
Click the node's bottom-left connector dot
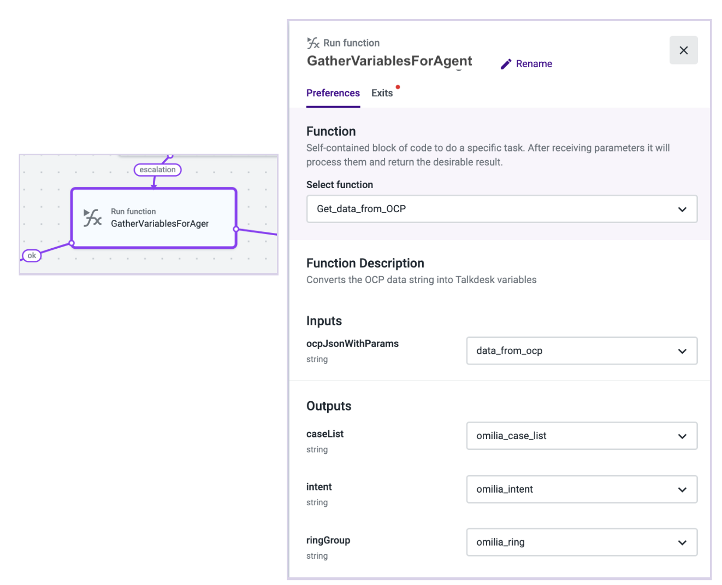72,243
